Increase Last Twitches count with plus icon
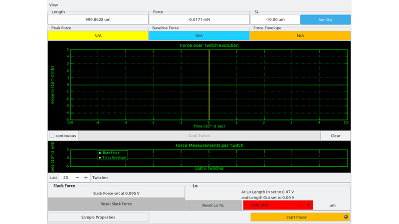This screenshot has height=224, width=399. [86, 178]
